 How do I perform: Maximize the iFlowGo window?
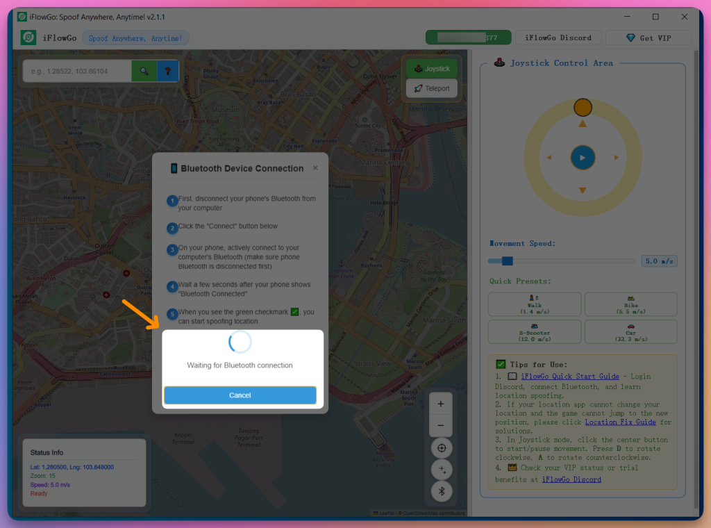pos(655,17)
